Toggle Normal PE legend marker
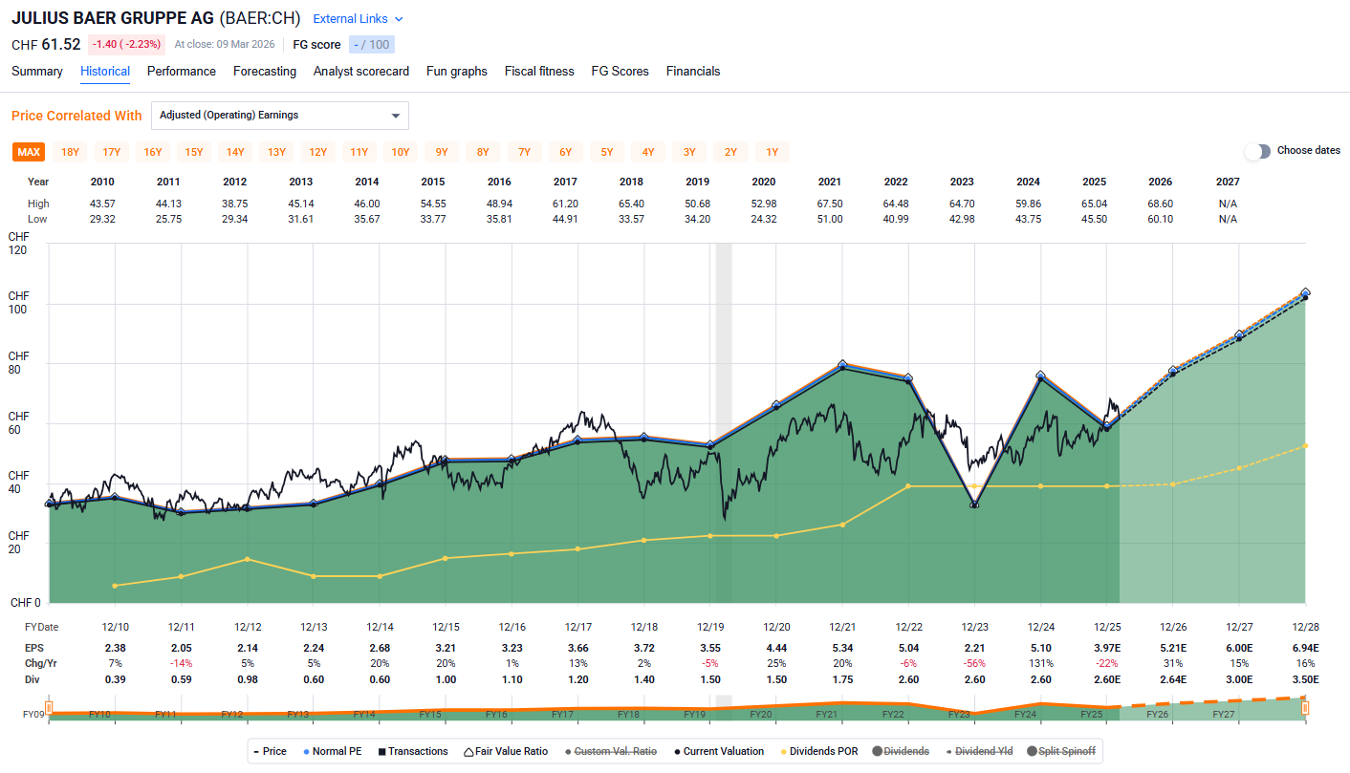Image resolution: width=1350 pixels, height=773 pixels. point(333,751)
